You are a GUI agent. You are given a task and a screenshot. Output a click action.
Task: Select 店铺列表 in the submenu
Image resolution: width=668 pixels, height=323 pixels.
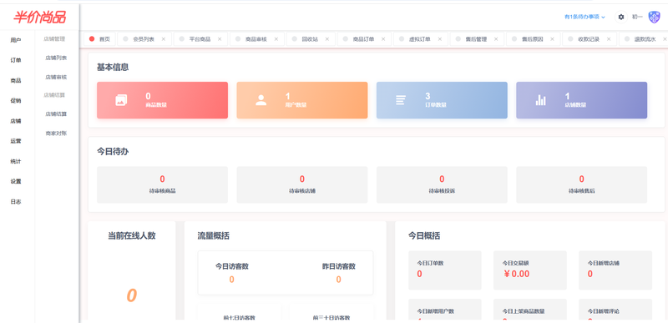point(56,58)
